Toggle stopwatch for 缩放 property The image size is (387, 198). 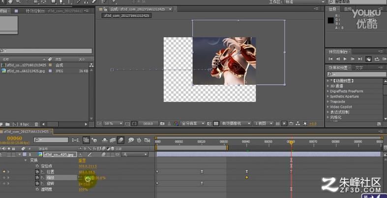(x=37, y=177)
